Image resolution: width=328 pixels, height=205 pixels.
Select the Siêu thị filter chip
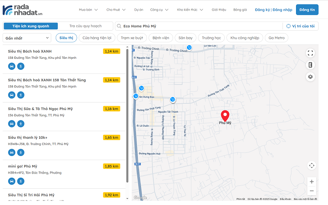66,38
